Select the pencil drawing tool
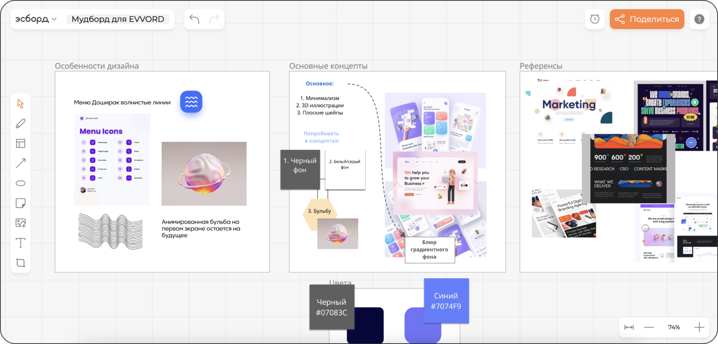This screenshot has height=344, width=718. (x=21, y=124)
